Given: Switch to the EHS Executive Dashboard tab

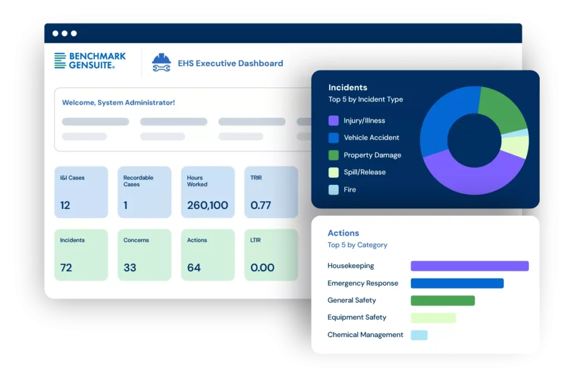Looking at the screenshot, I should pos(230,63).
